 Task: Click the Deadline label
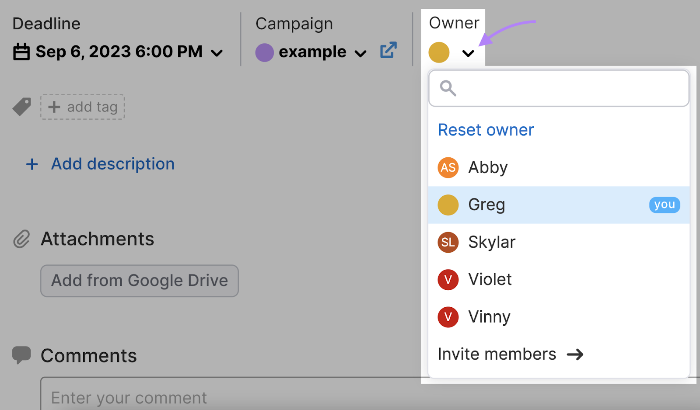coord(46,24)
